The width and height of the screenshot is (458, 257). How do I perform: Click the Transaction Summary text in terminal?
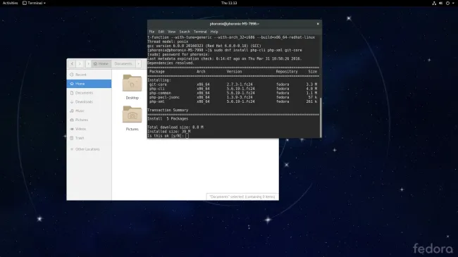coord(168,110)
